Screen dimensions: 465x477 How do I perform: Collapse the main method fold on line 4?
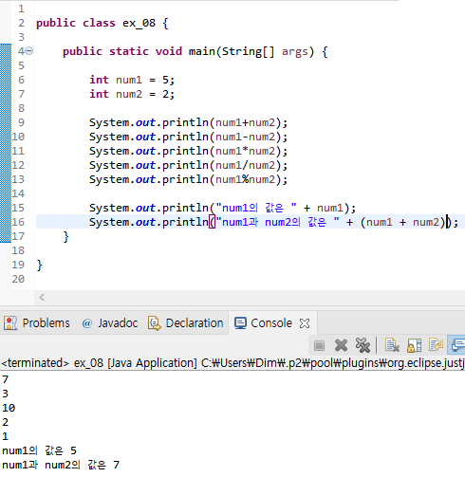[x=29, y=51]
